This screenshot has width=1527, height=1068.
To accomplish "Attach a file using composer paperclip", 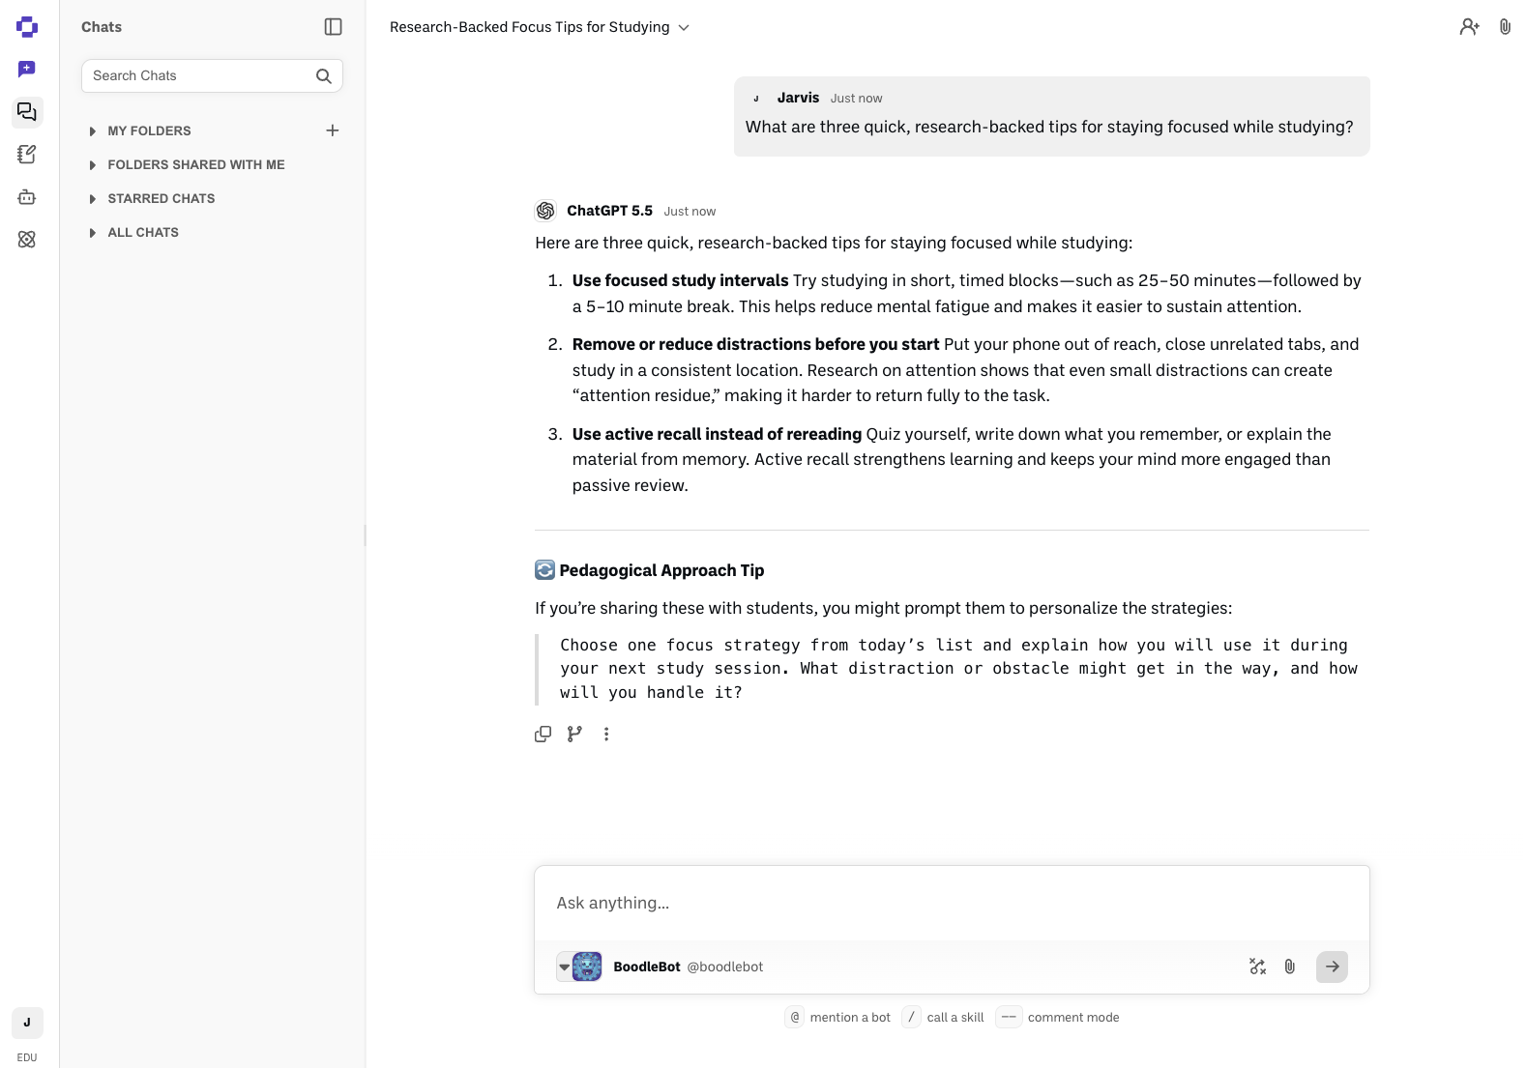I will 1290,967.
